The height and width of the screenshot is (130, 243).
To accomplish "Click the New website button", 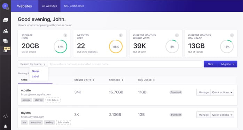I will (211, 64).
